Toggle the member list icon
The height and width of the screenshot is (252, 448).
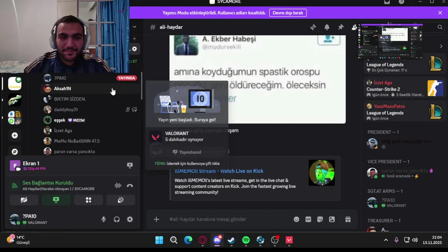355,27
